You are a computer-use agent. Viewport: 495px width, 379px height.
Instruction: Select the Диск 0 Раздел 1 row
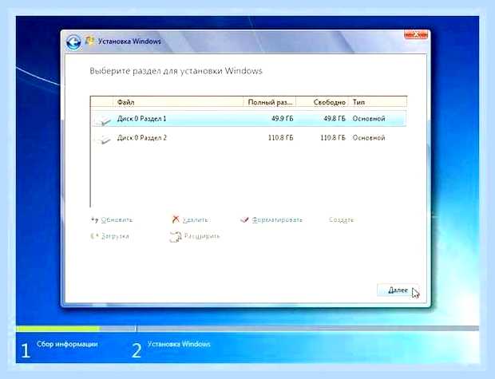click(x=249, y=119)
